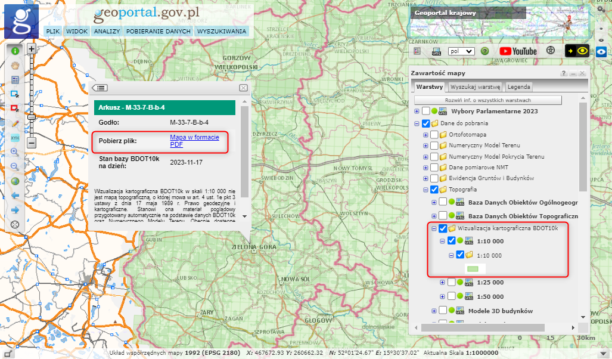Open geoportal YouTube channel icon
The width and height of the screenshot is (612, 359).
pos(518,51)
